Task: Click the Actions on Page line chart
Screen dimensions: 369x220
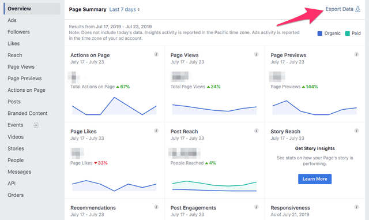Action: point(114,106)
